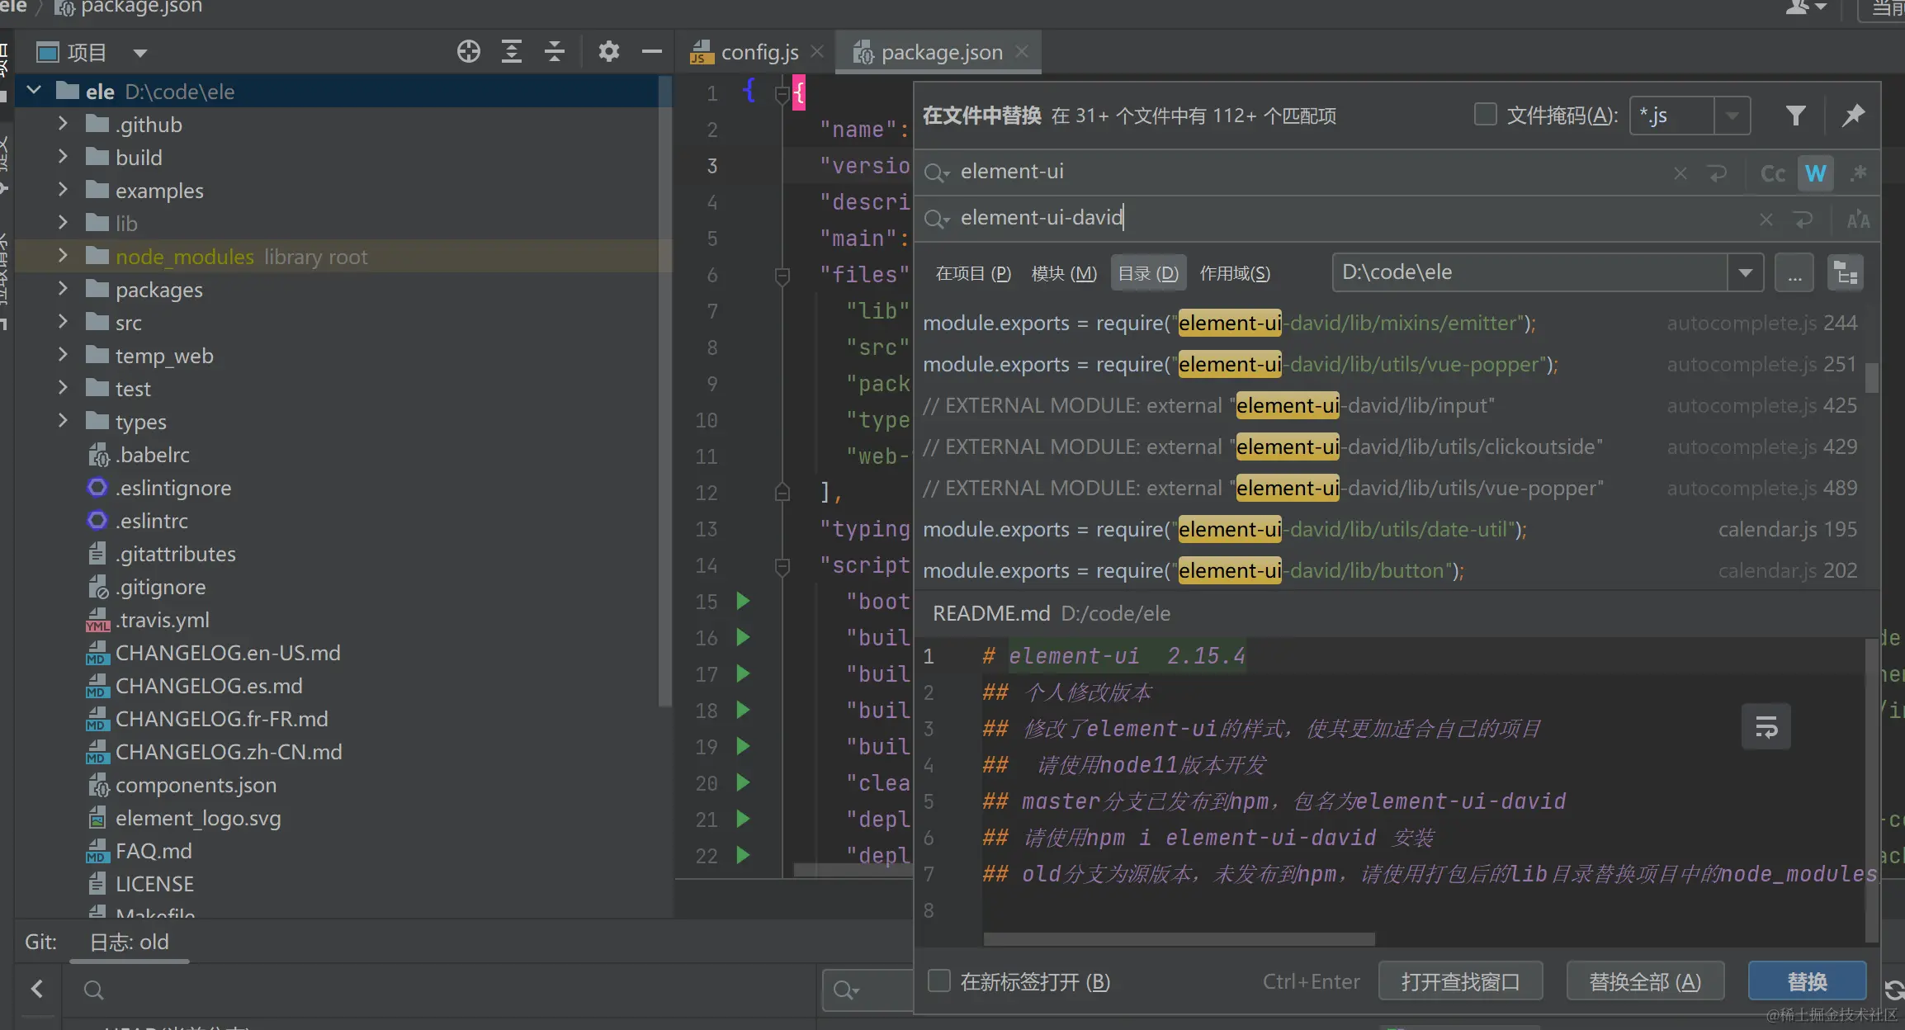The height and width of the screenshot is (1030, 1905).
Task: Click the soft-wrap icon in preview pane
Action: pyautogui.click(x=1766, y=726)
